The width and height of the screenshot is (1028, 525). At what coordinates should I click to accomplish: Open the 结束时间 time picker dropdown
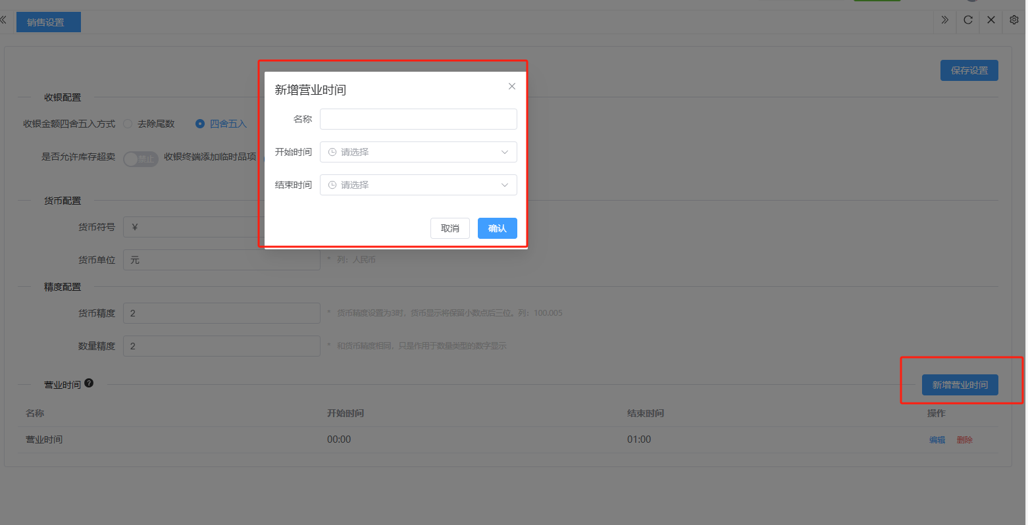click(x=418, y=185)
